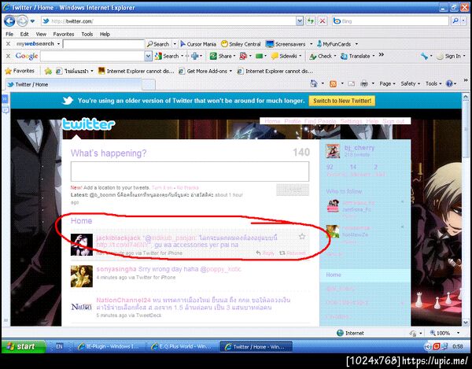Image resolution: width=472 pixels, height=369 pixels.
Task: Click the mywebsearch text input field
Action: 104,44
